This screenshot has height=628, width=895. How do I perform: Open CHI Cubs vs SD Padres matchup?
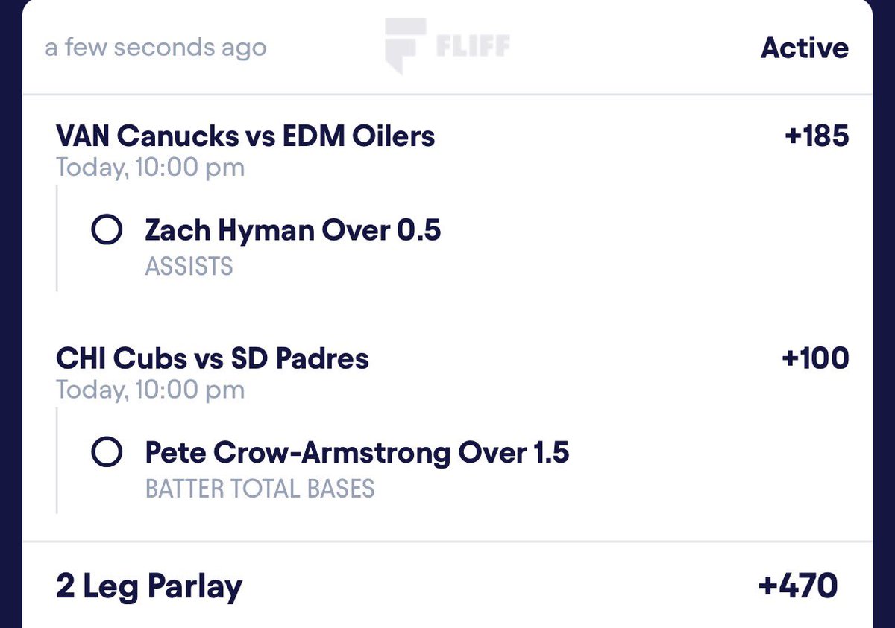213,358
